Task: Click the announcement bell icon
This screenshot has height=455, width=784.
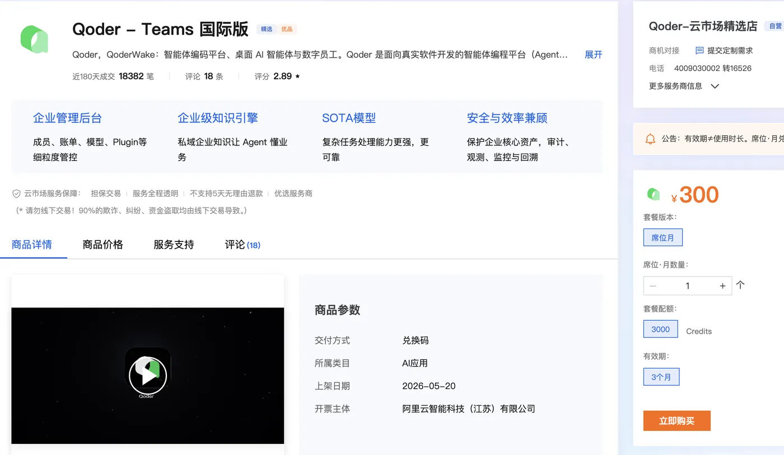Action: [x=650, y=139]
